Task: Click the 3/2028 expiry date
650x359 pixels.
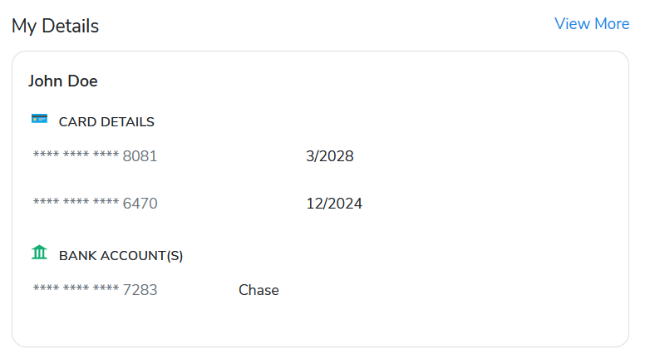Action: pos(329,156)
